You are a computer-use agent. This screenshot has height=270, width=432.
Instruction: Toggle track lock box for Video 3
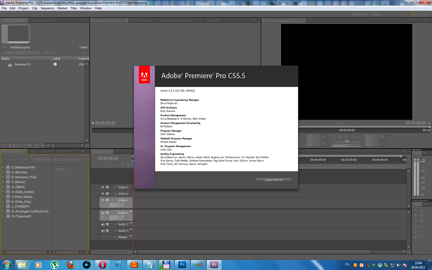[112, 187]
